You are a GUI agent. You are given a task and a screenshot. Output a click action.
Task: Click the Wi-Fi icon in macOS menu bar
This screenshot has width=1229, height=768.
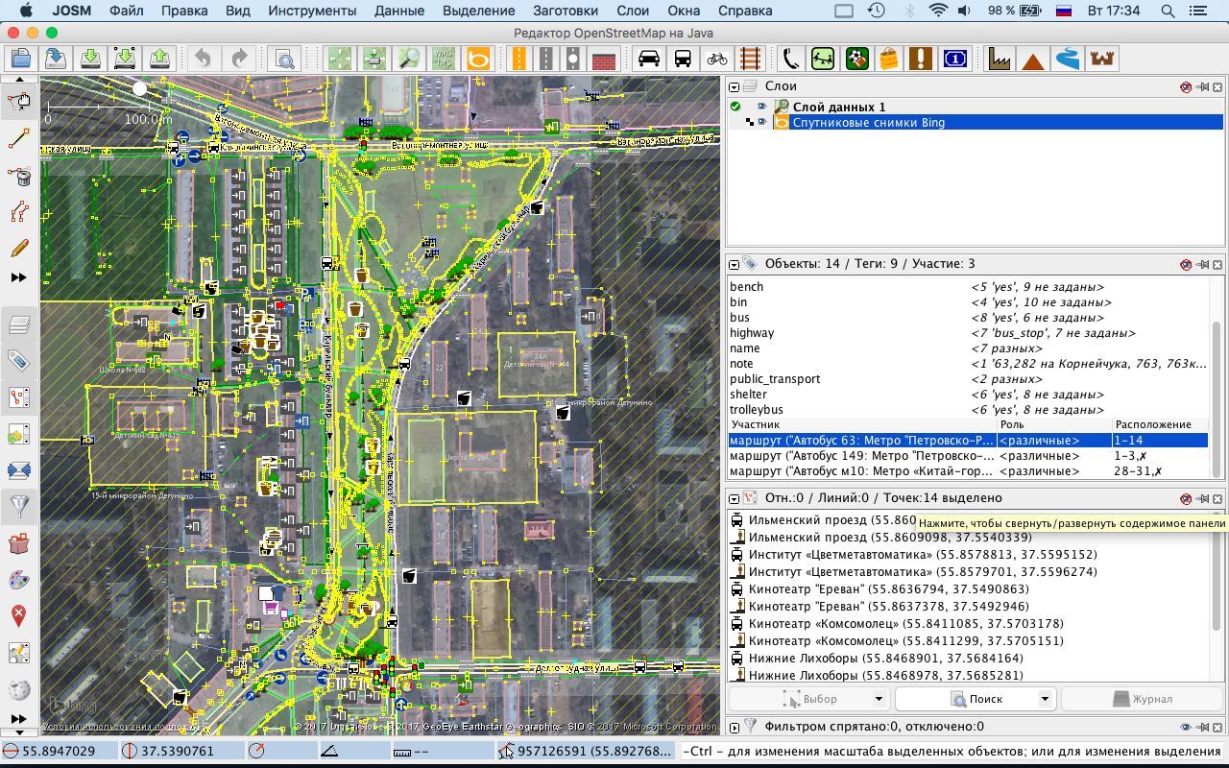[x=938, y=11]
